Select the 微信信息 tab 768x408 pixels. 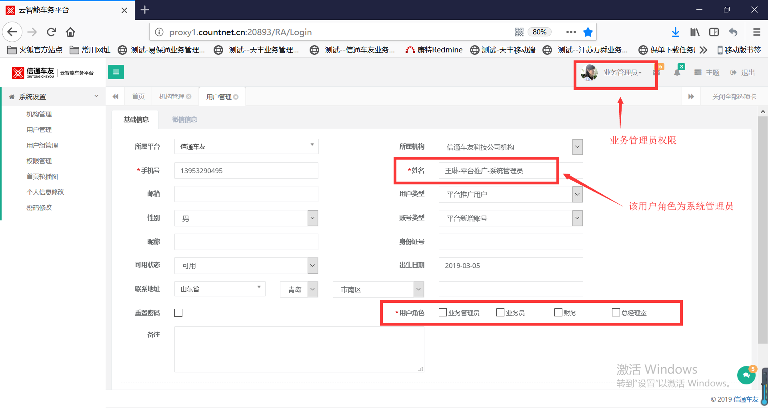click(184, 120)
